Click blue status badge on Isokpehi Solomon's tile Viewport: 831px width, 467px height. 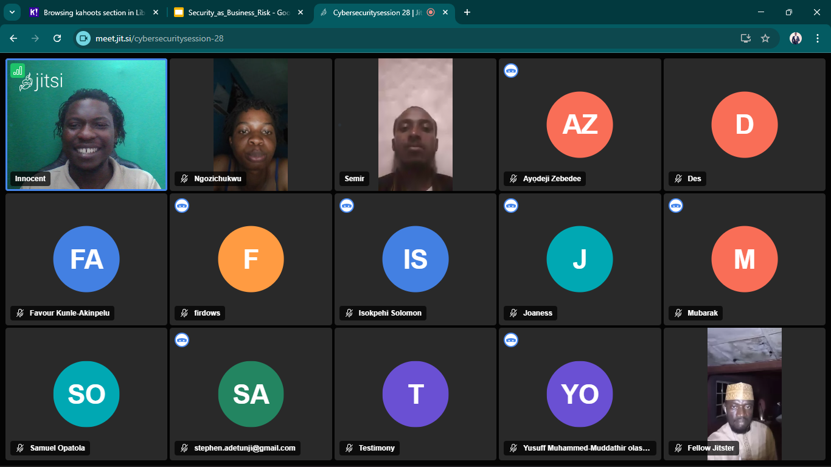click(x=347, y=206)
